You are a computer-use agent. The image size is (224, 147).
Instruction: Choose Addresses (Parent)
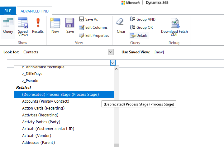click(64, 142)
